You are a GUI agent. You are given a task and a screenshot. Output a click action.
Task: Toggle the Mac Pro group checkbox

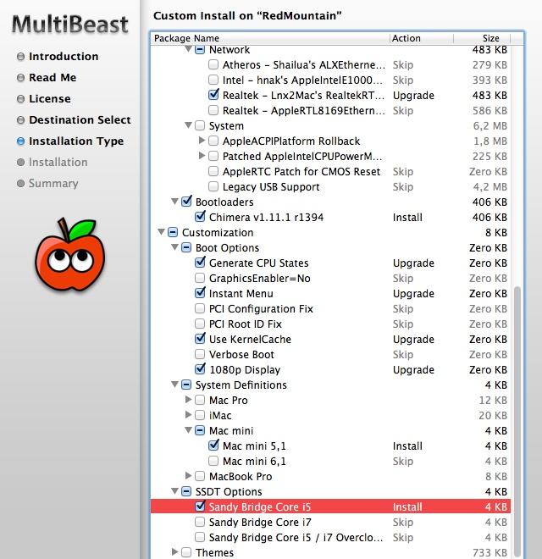click(x=200, y=400)
